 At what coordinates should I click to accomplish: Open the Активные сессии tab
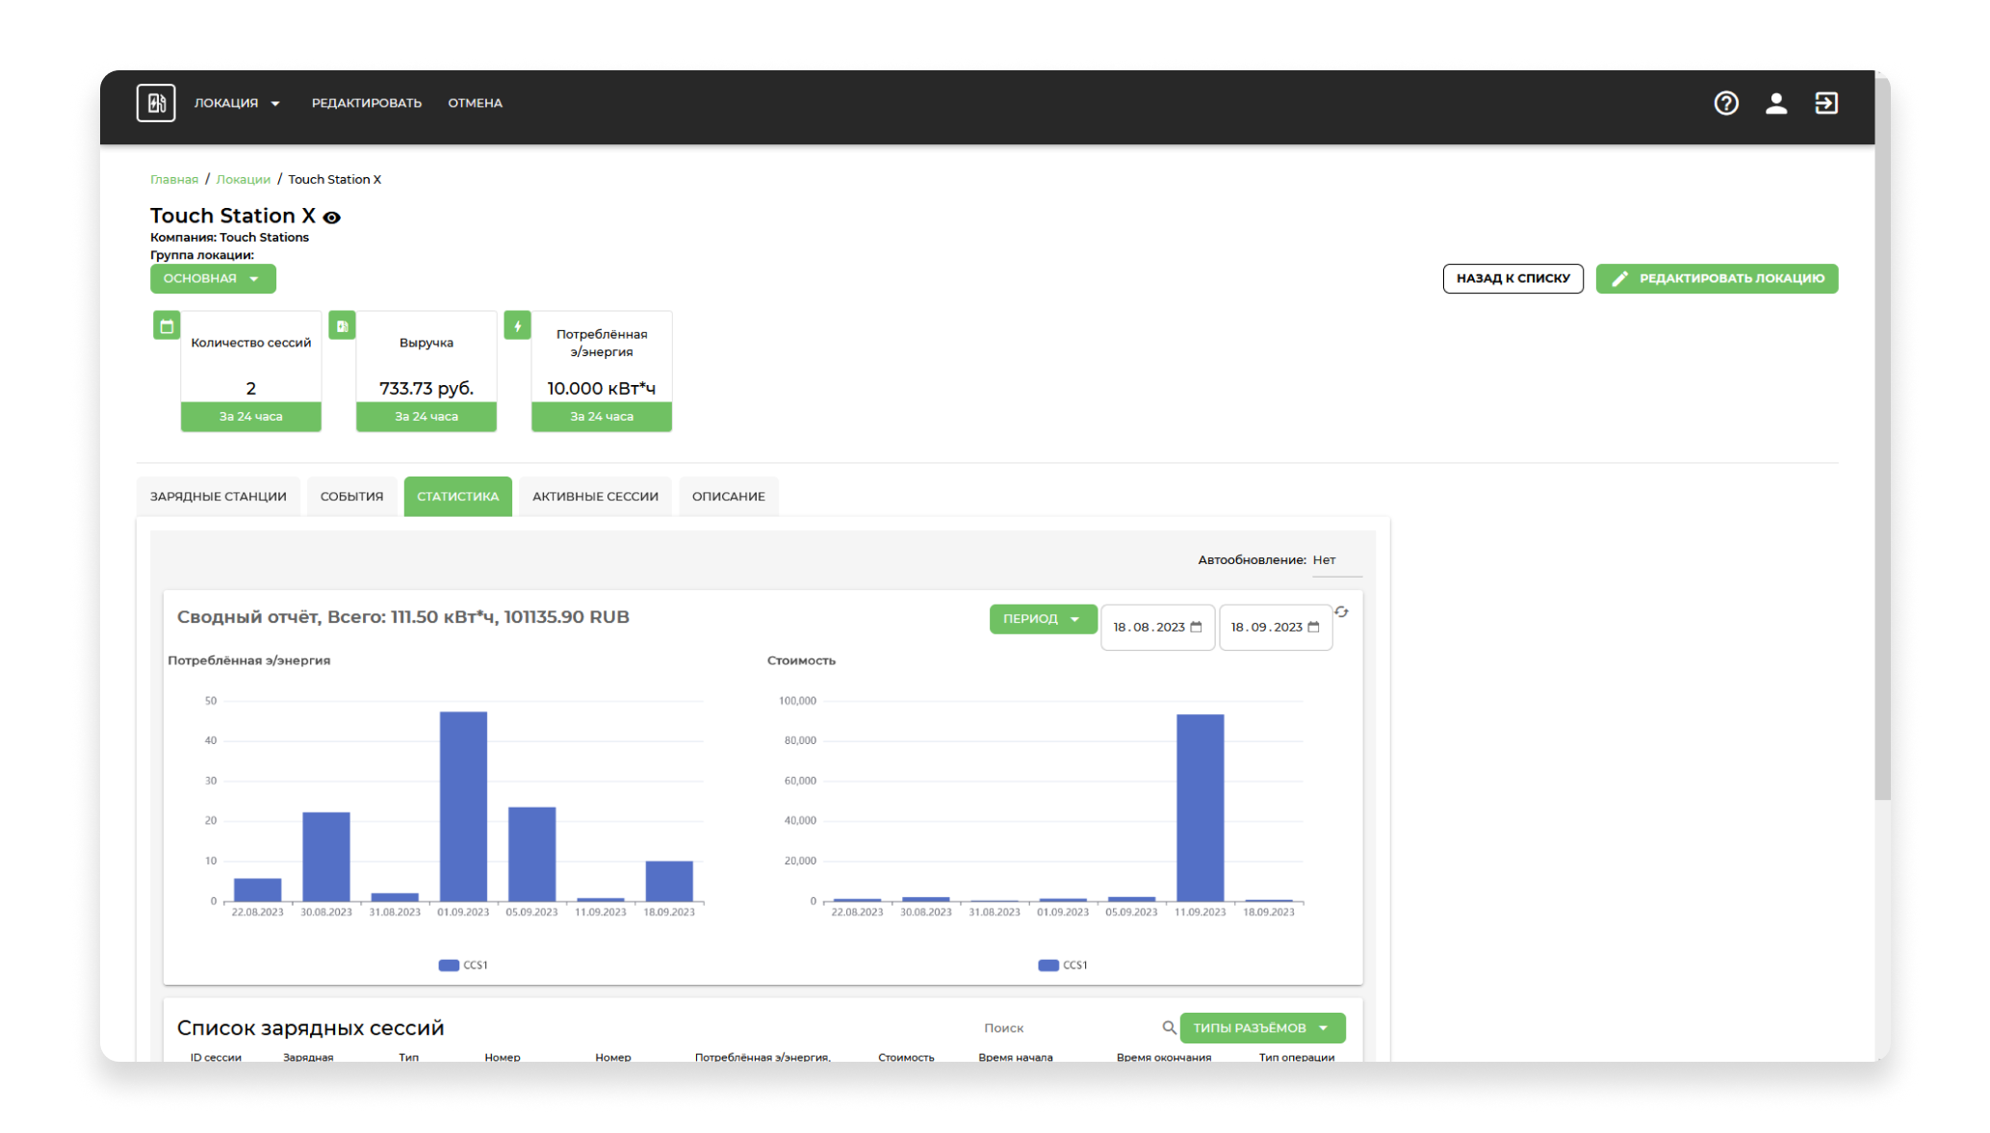595,497
